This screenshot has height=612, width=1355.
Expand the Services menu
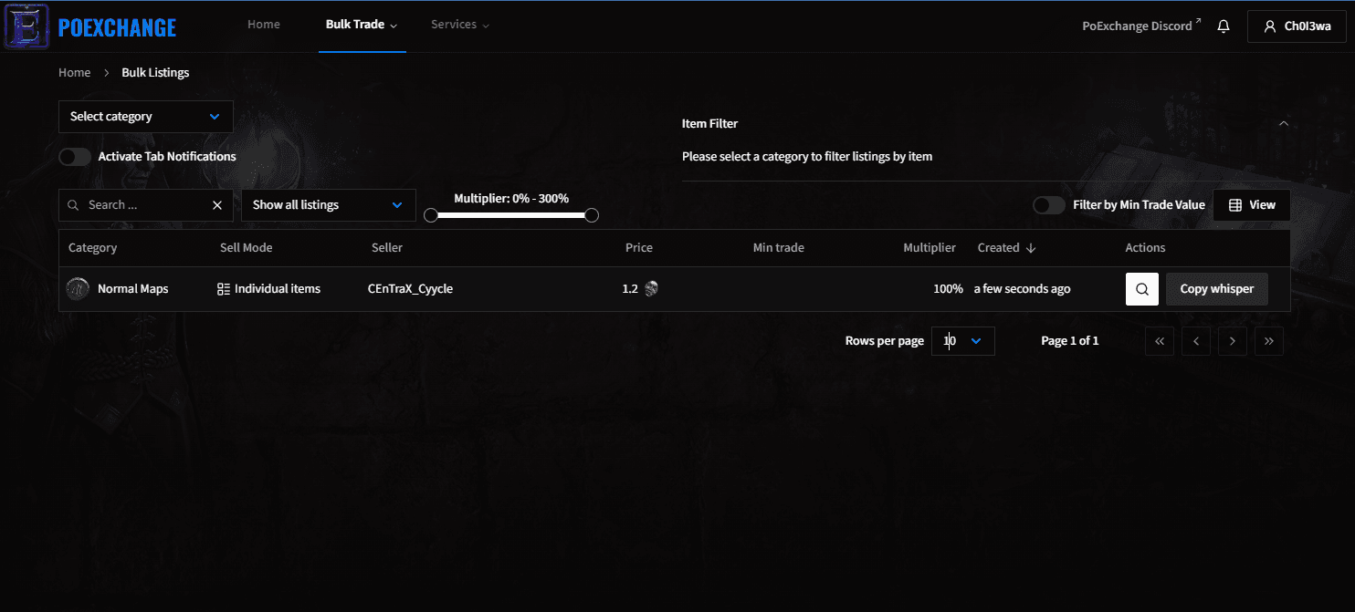(460, 25)
